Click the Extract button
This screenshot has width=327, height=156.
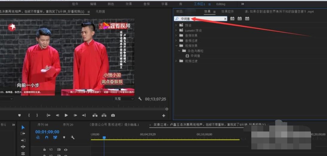[104, 115]
